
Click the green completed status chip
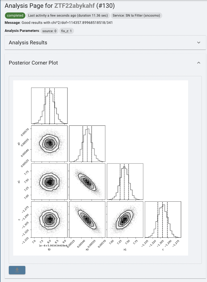pyautogui.click(x=15, y=16)
